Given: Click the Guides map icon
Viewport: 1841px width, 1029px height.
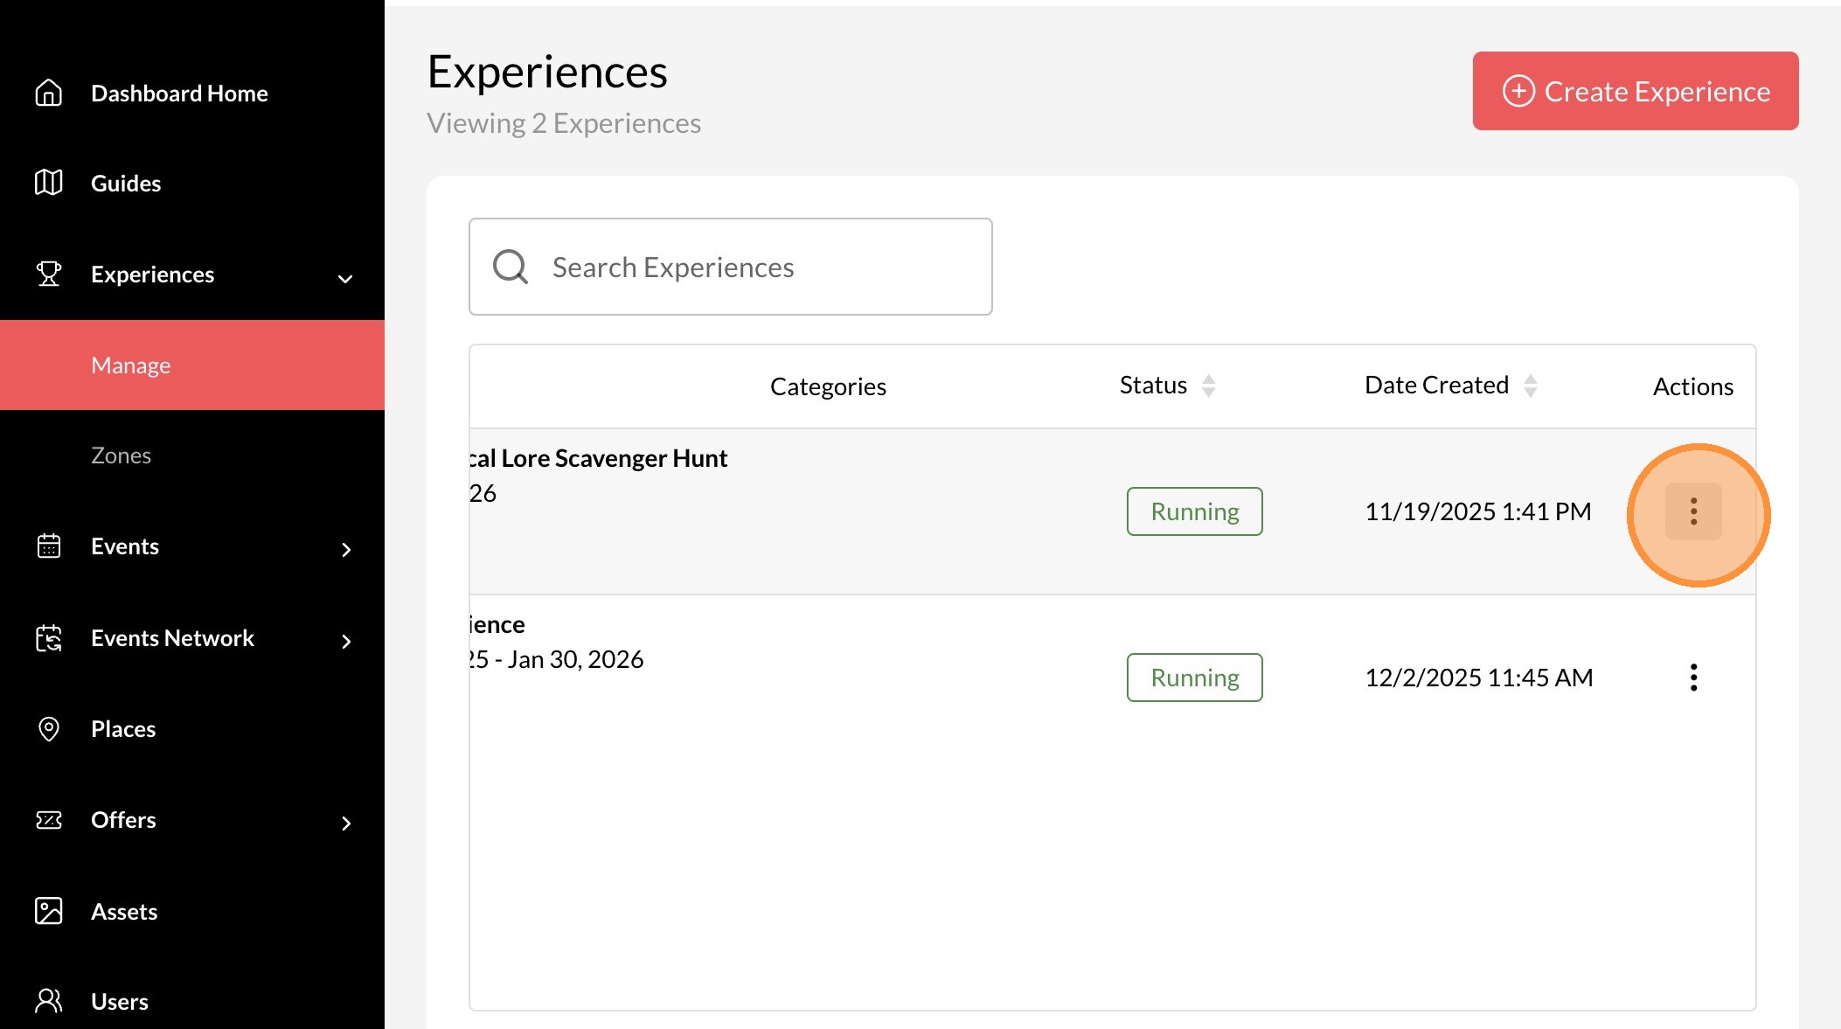Looking at the screenshot, I should click(x=49, y=183).
